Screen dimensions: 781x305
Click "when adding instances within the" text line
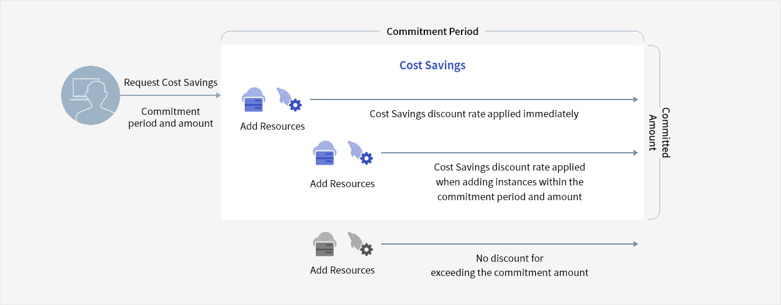tap(510, 182)
